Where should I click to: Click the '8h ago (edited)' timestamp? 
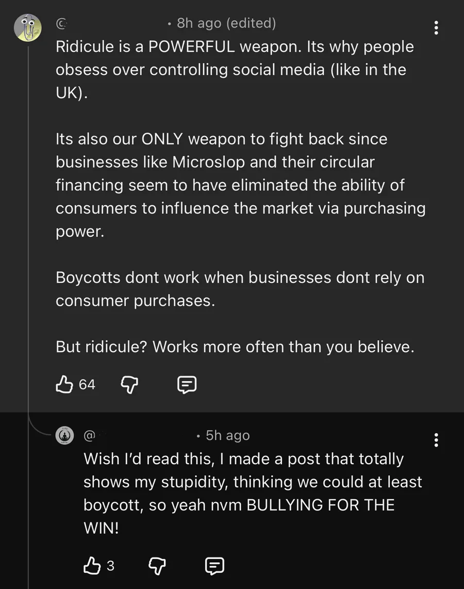(x=226, y=23)
